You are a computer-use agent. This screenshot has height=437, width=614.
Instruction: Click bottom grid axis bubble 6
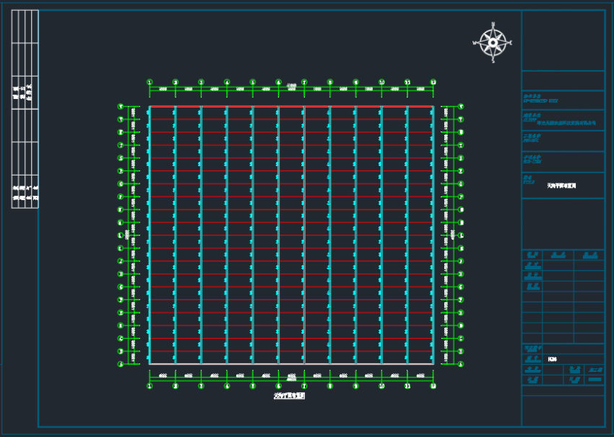click(278, 386)
